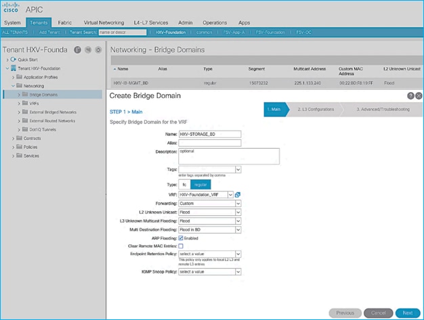Expand the Bridge Domains tree node

tap(19, 95)
